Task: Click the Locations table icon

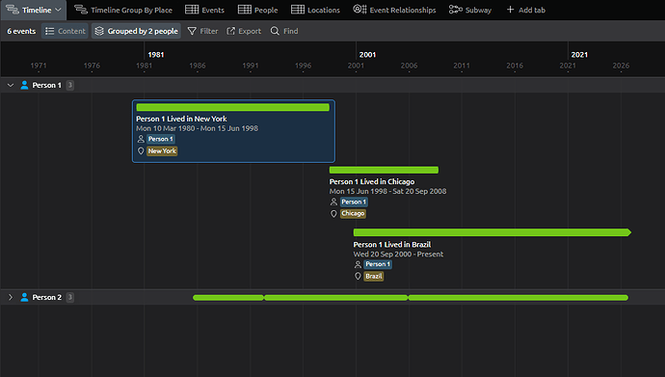Action: point(297,10)
